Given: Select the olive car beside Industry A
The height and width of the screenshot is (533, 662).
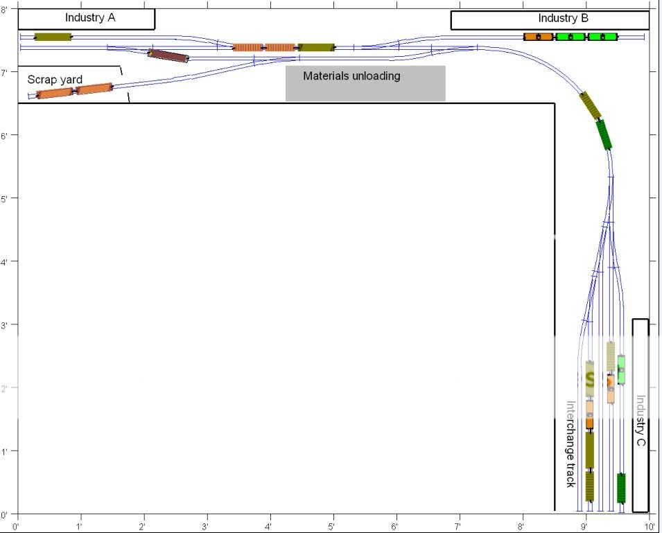Looking at the screenshot, I should click(x=53, y=37).
